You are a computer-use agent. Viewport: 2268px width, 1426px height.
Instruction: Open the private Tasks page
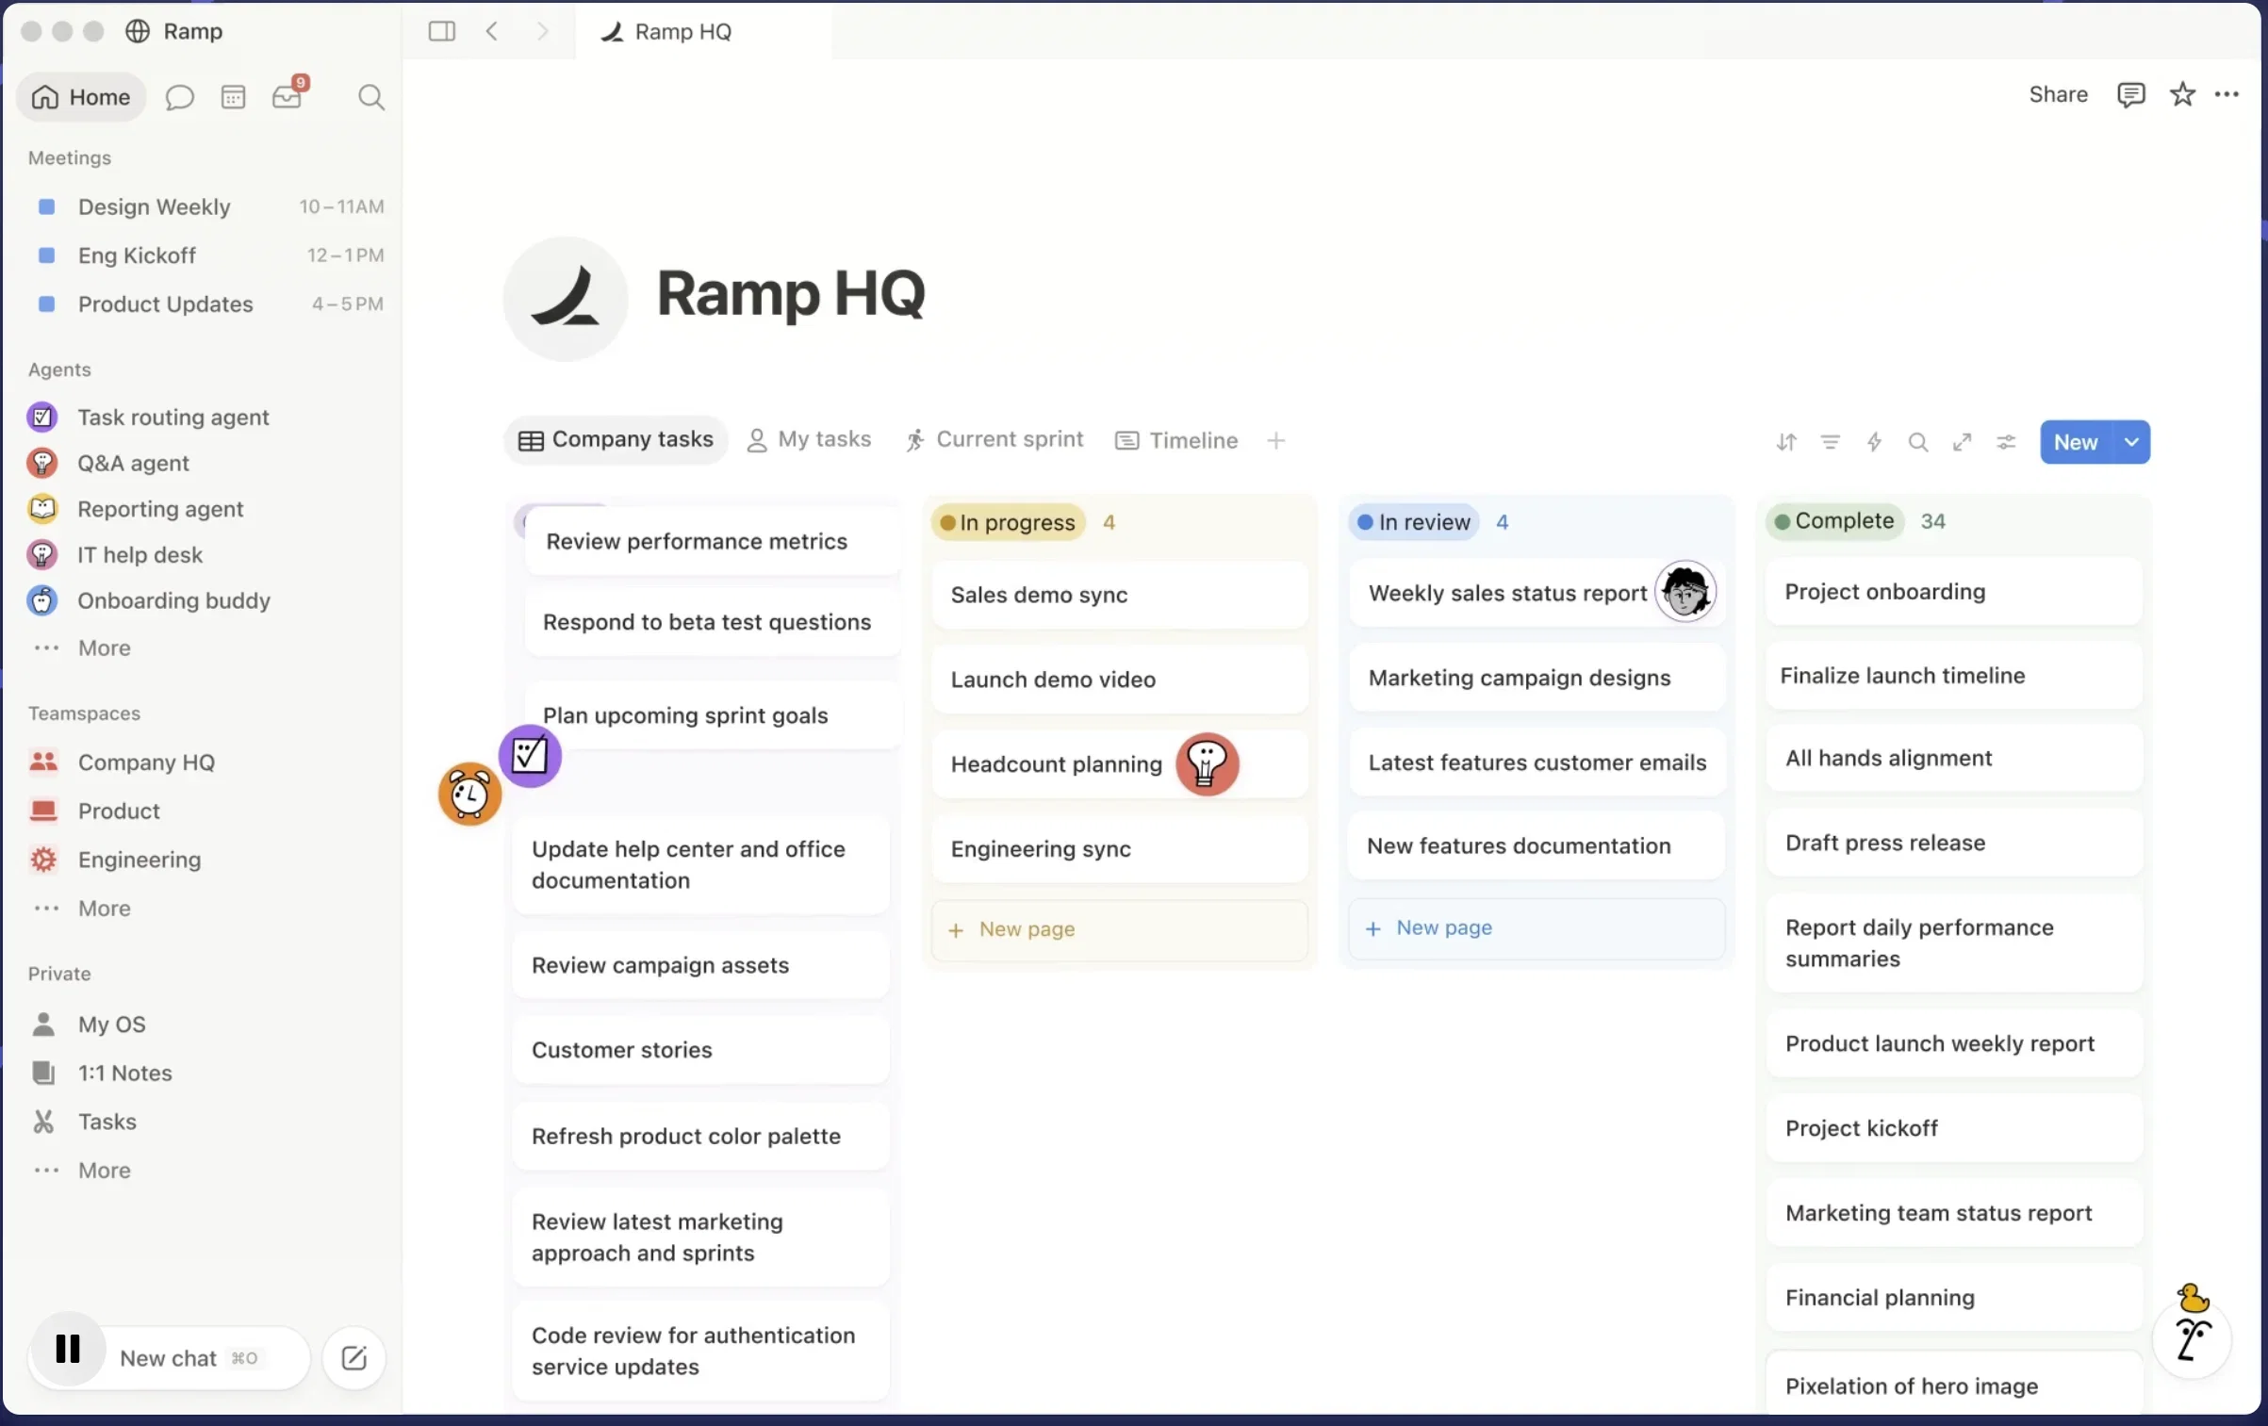[107, 1122]
